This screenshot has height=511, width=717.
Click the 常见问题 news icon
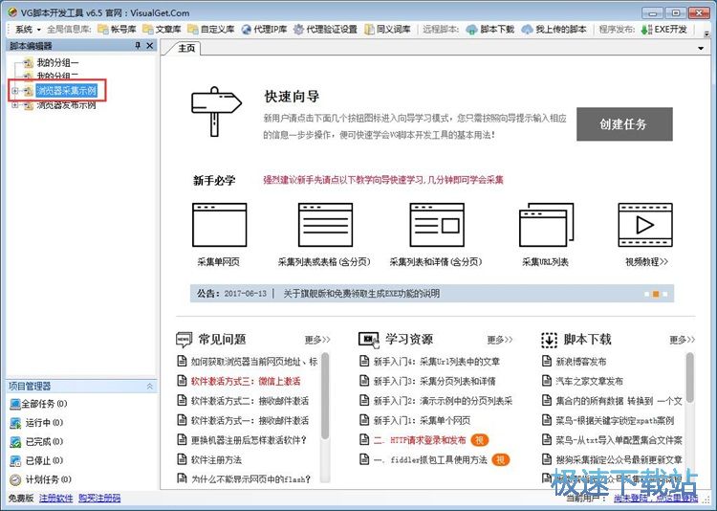184,340
